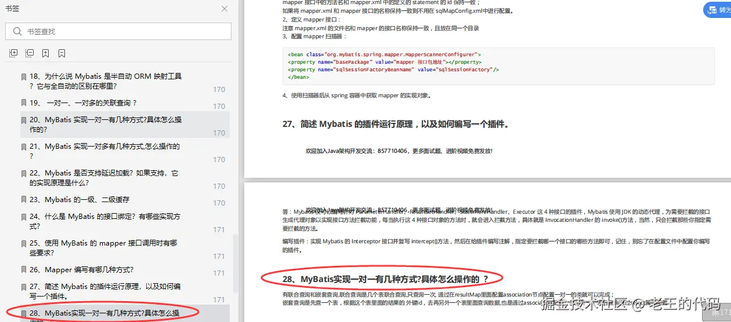Click the 书签 panel title
731x322 pixels.
(x=12, y=9)
